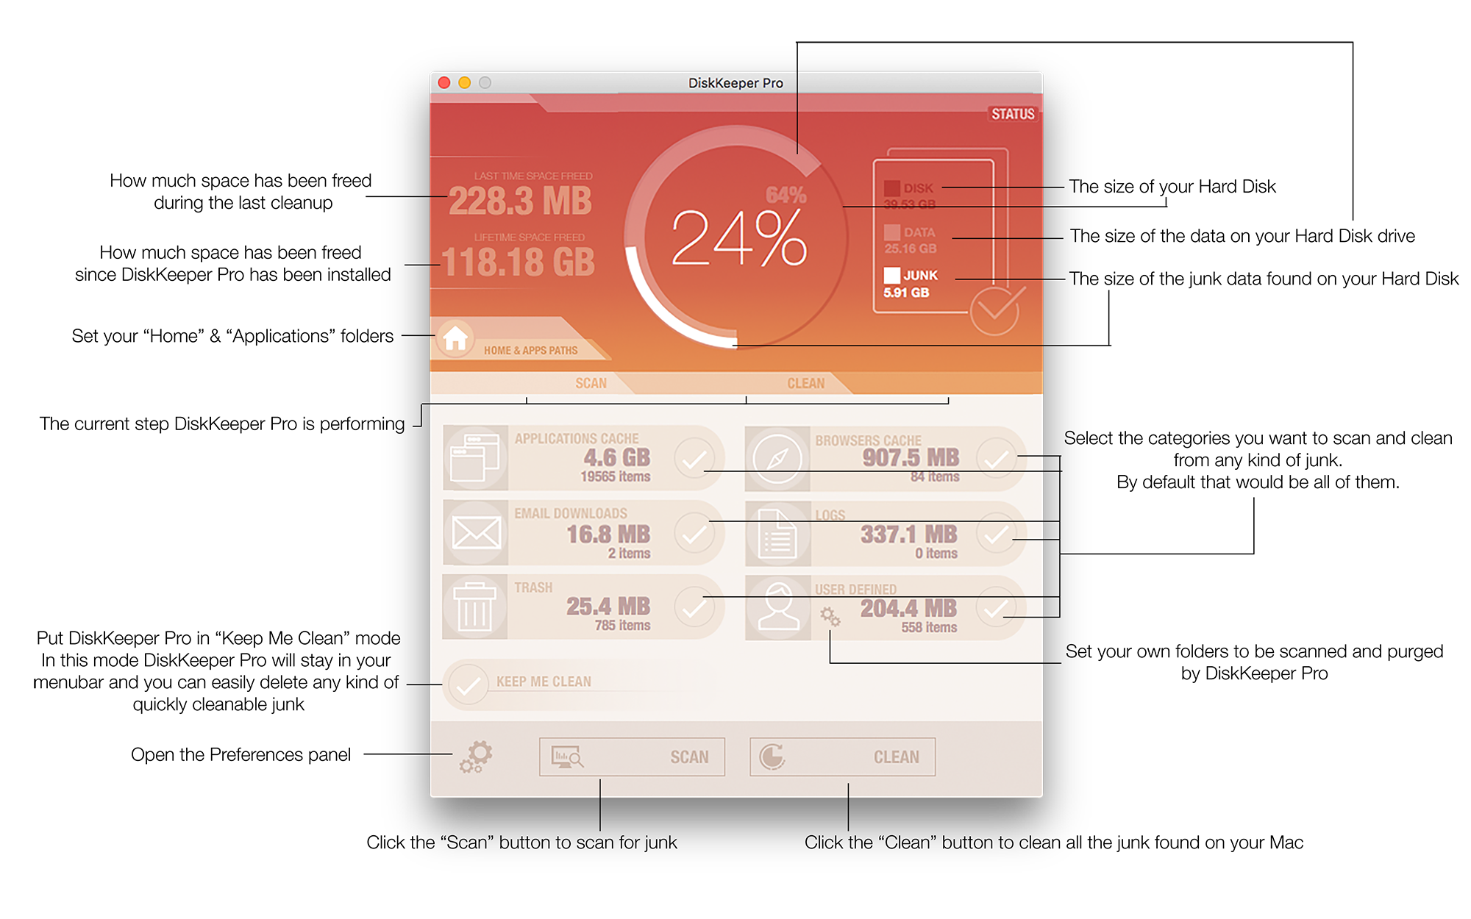Toggle the Email Downloads checkmark
Viewport: 1471px width, 919px height.
tap(694, 534)
